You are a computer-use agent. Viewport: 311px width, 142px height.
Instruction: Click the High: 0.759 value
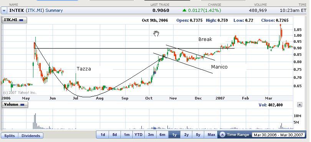(x=217, y=20)
